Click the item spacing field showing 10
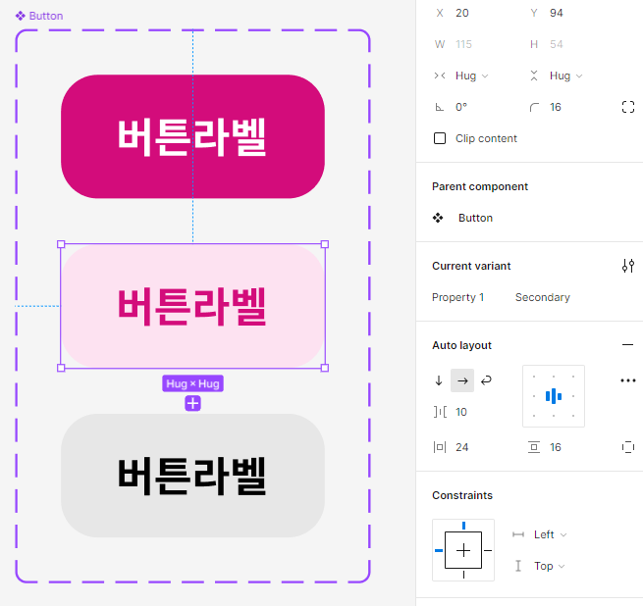The image size is (643, 606). [x=461, y=412]
